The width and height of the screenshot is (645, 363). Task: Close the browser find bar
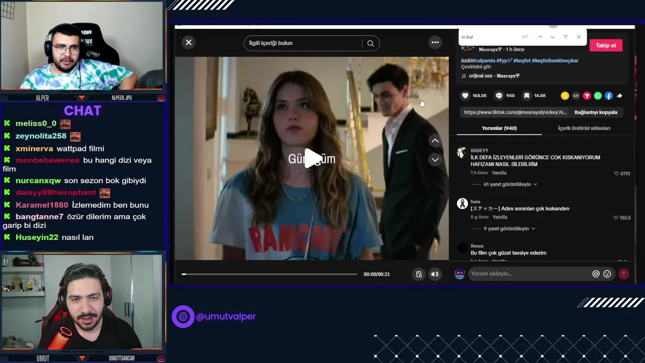click(578, 37)
